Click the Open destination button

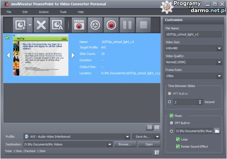point(149,144)
